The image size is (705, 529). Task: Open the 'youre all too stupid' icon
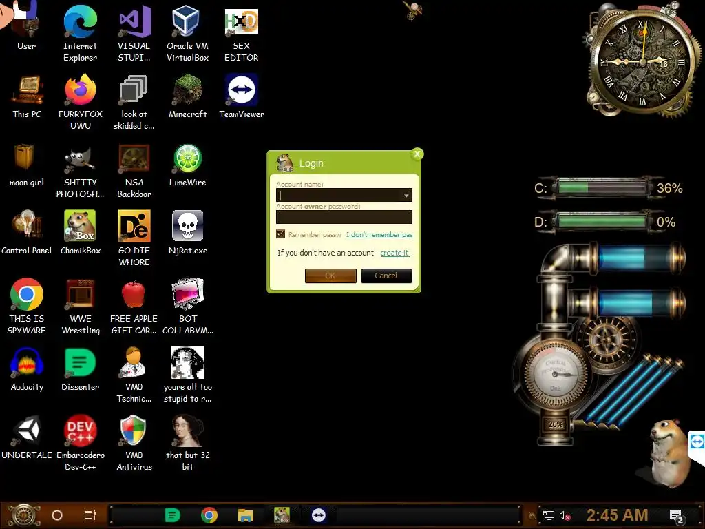(187, 374)
